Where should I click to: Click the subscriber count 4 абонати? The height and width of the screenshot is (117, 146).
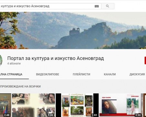[14, 64]
